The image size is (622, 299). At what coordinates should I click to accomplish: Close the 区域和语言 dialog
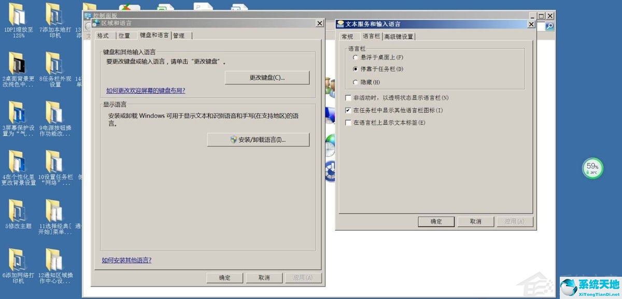point(319,23)
